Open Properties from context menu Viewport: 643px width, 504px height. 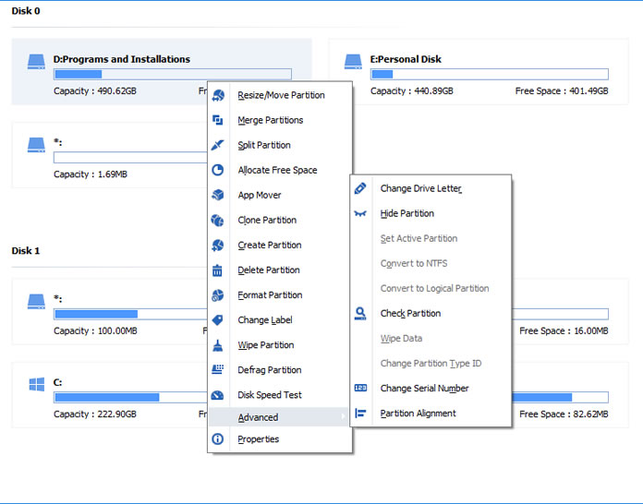click(x=281, y=438)
